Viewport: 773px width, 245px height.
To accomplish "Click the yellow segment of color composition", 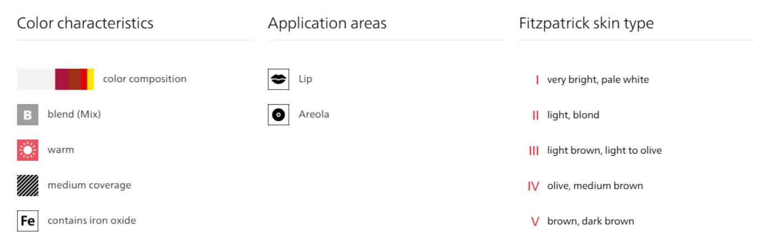I will click(x=91, y=79).
